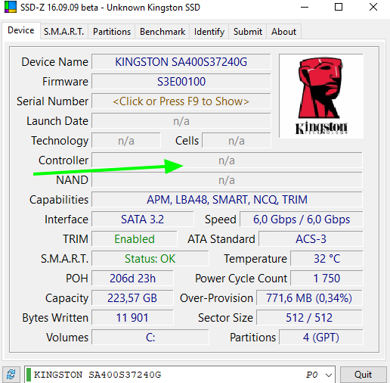Go to the Identify tab

click(209, 32)
